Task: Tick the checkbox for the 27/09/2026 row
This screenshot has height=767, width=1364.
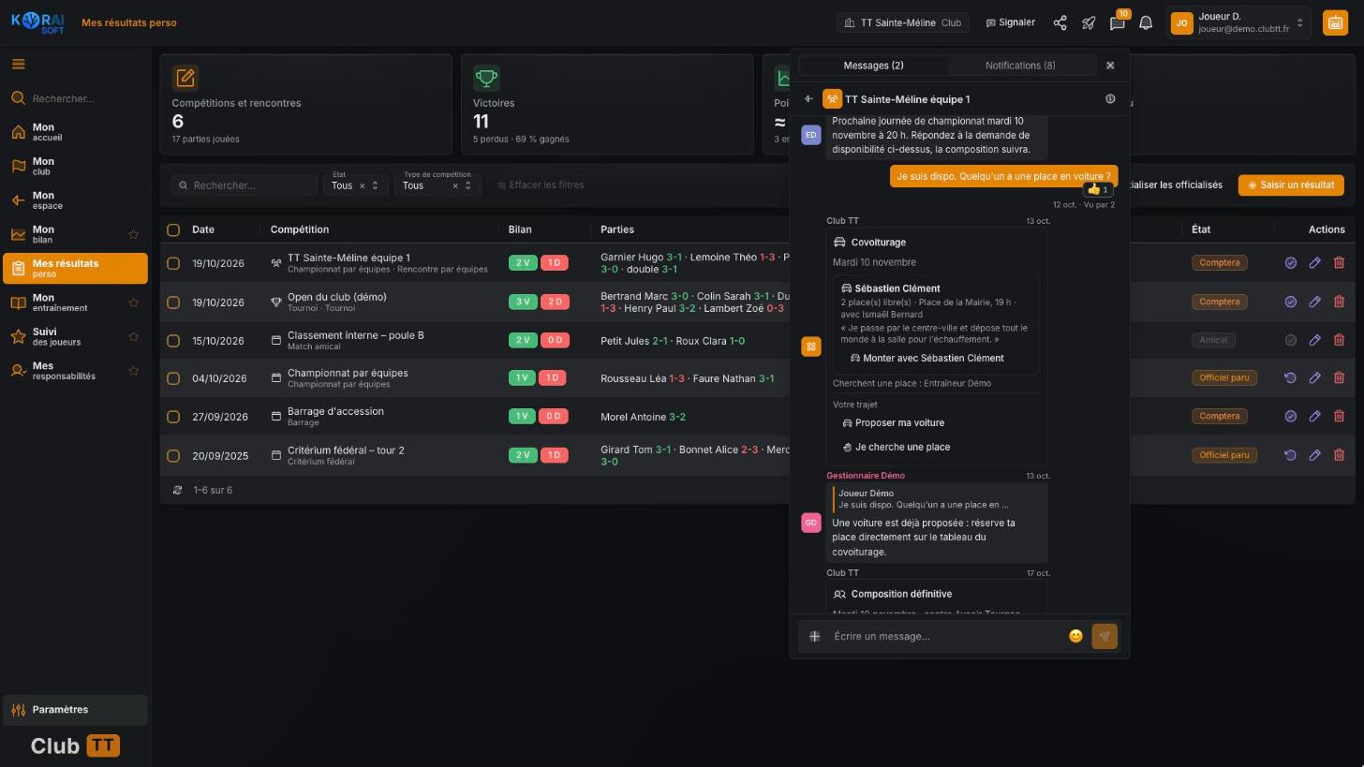Action: tap(173, 417)
